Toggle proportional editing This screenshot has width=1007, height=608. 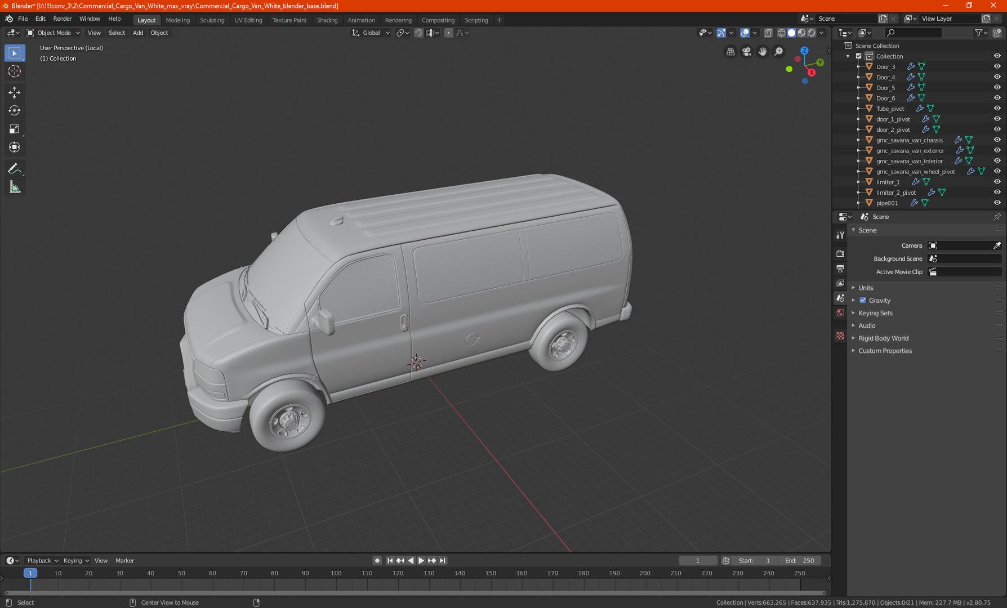[448, 33]
